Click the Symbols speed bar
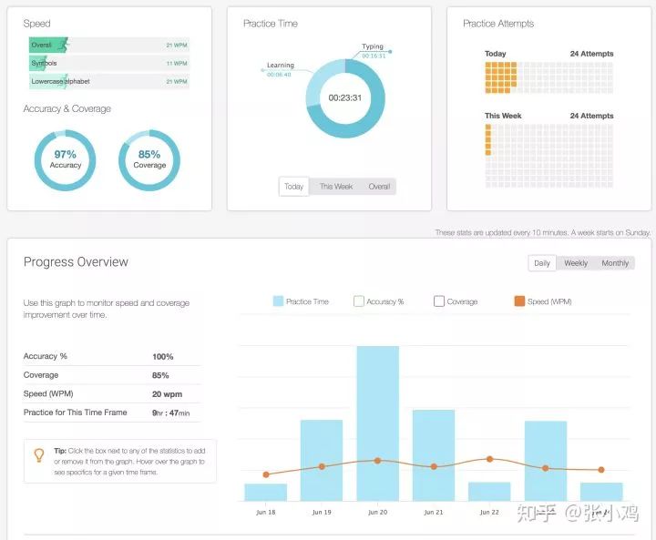Screen dimensions: 656x540 pyautogui.click(x=108, y=63)
